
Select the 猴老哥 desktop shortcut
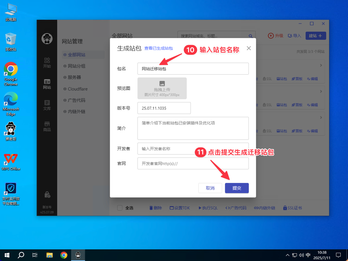click(11, 131)
